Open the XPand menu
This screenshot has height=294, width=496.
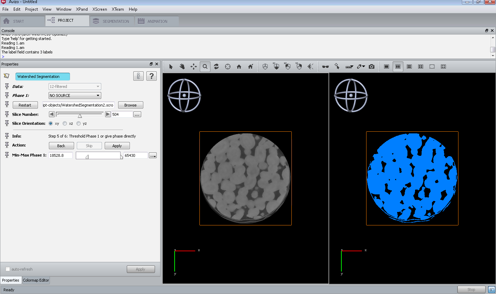(x=82, y=9)
